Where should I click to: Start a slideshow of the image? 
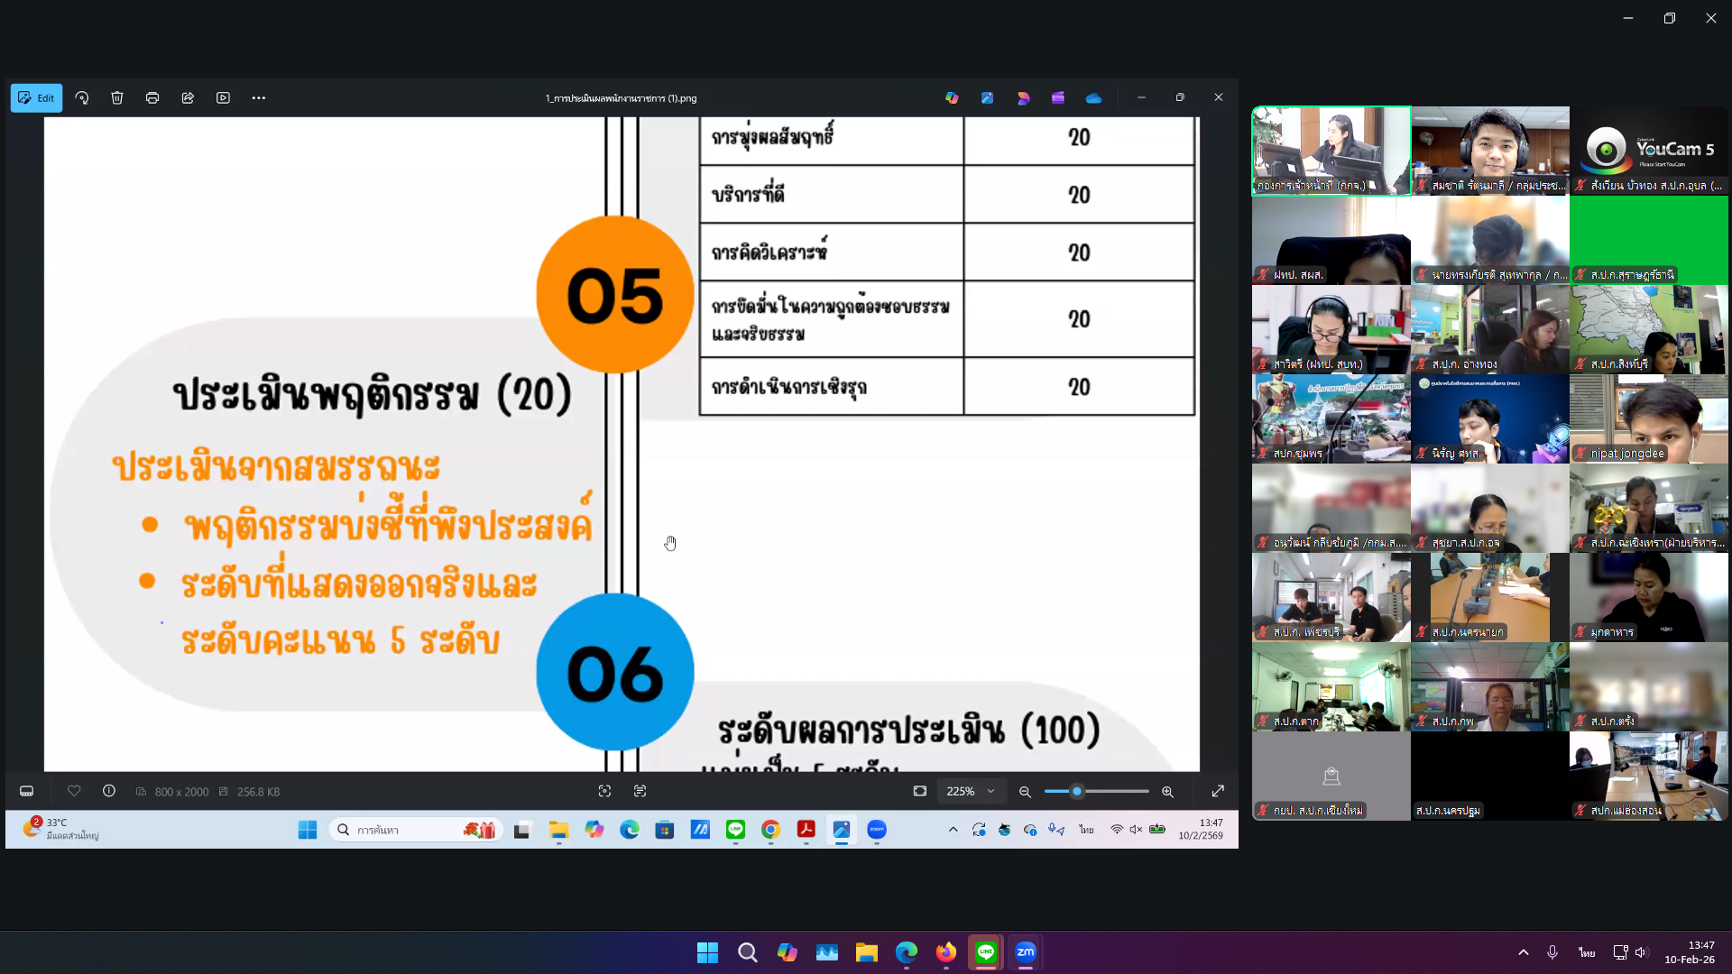[x=223, y=97]
